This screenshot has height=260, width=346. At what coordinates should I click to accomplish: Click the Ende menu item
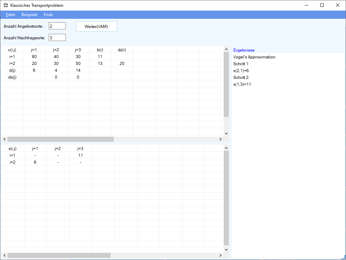[x=48, y=15]
